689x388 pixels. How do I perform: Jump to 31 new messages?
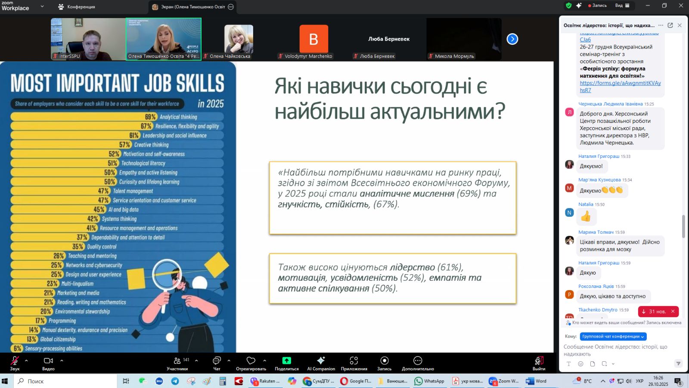point(654,311)
